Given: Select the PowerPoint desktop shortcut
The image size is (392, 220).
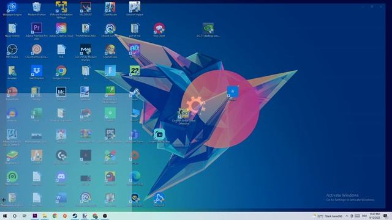Looking at the screenshot, I should pyautogui.click(x=12, y=92).
